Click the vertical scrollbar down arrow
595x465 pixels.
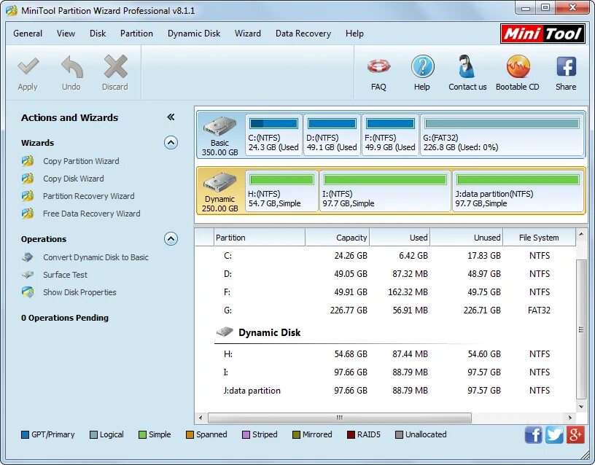point(581,407)
